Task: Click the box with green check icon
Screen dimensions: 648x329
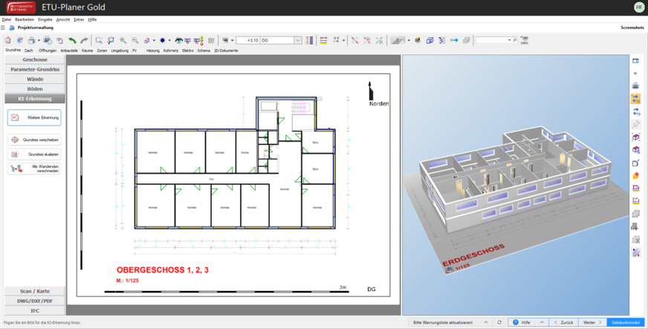Action: (x=635, y=163)
